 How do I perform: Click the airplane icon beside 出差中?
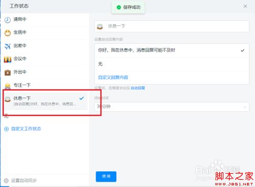8,46
